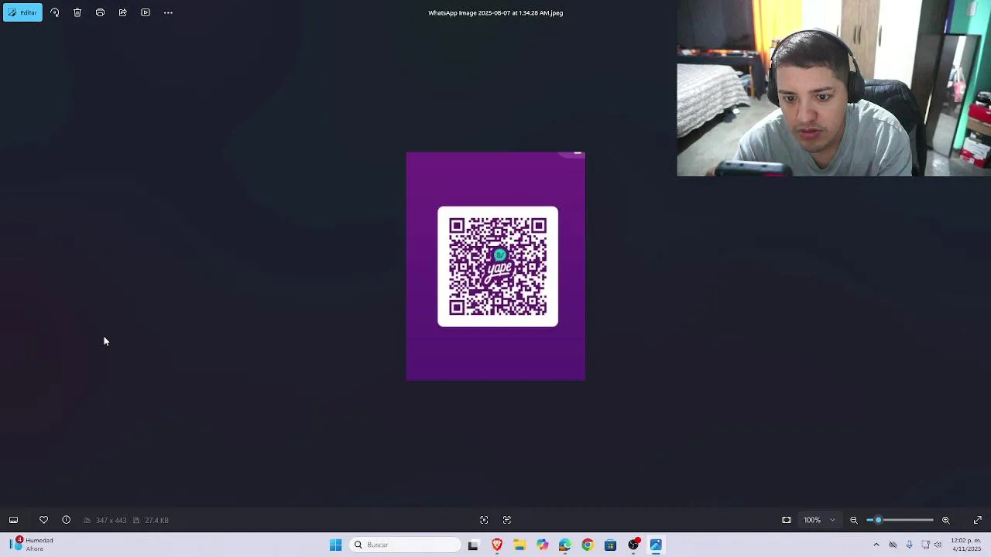Rotate the image with the rotate icon
Screen dimensions: 991x557
(x=54, y=12)
